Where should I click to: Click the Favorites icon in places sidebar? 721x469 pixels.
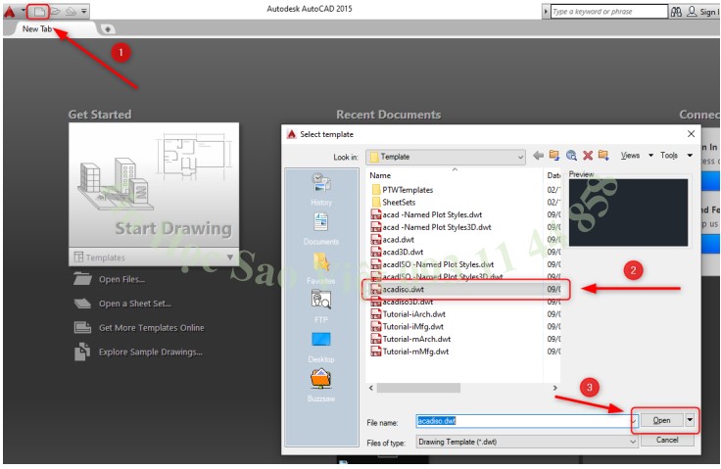click(x=321, y=261)
